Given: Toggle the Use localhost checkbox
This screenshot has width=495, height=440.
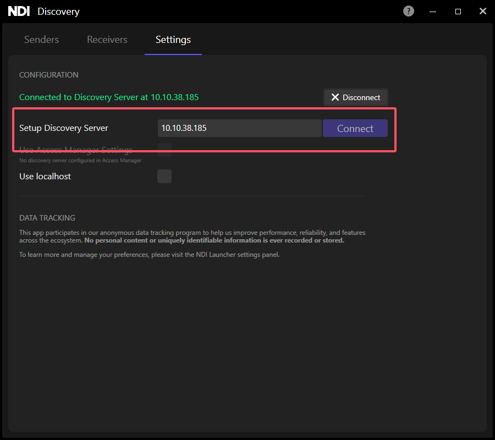Looking at the screenshot, I should pyautogui.click(x=164, y=177).
